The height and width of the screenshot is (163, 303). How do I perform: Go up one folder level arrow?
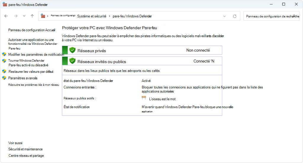(x=32, y=16)
